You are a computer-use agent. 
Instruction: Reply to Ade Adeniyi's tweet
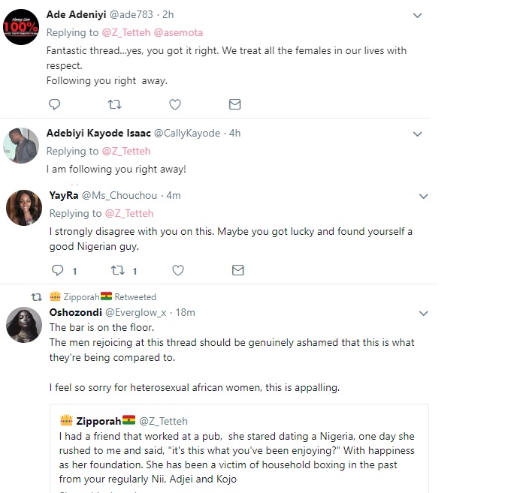(54, 104)
